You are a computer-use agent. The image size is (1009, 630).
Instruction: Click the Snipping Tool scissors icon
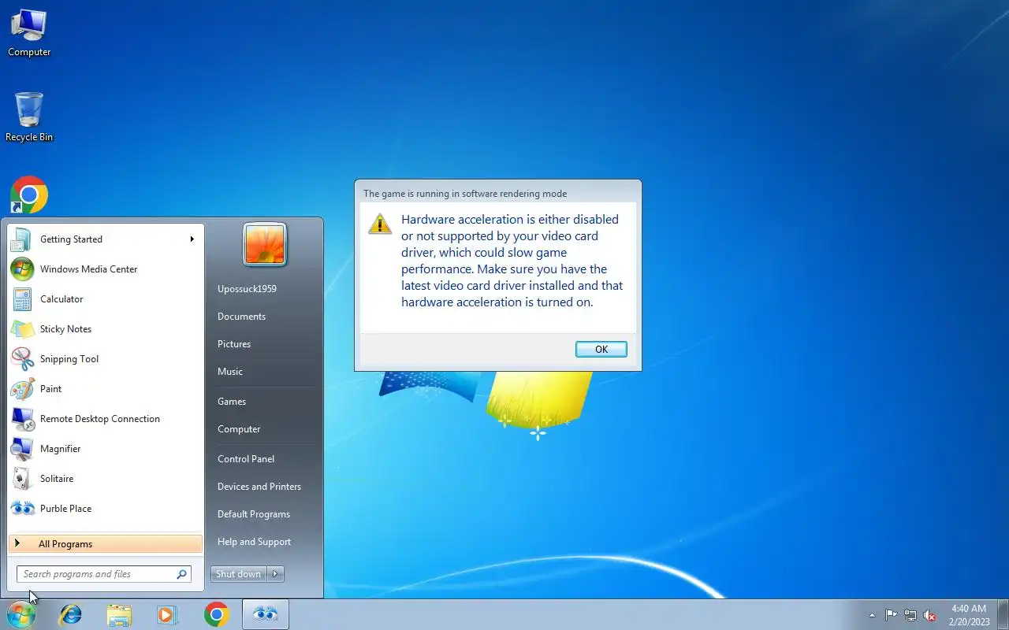[22, 359]
